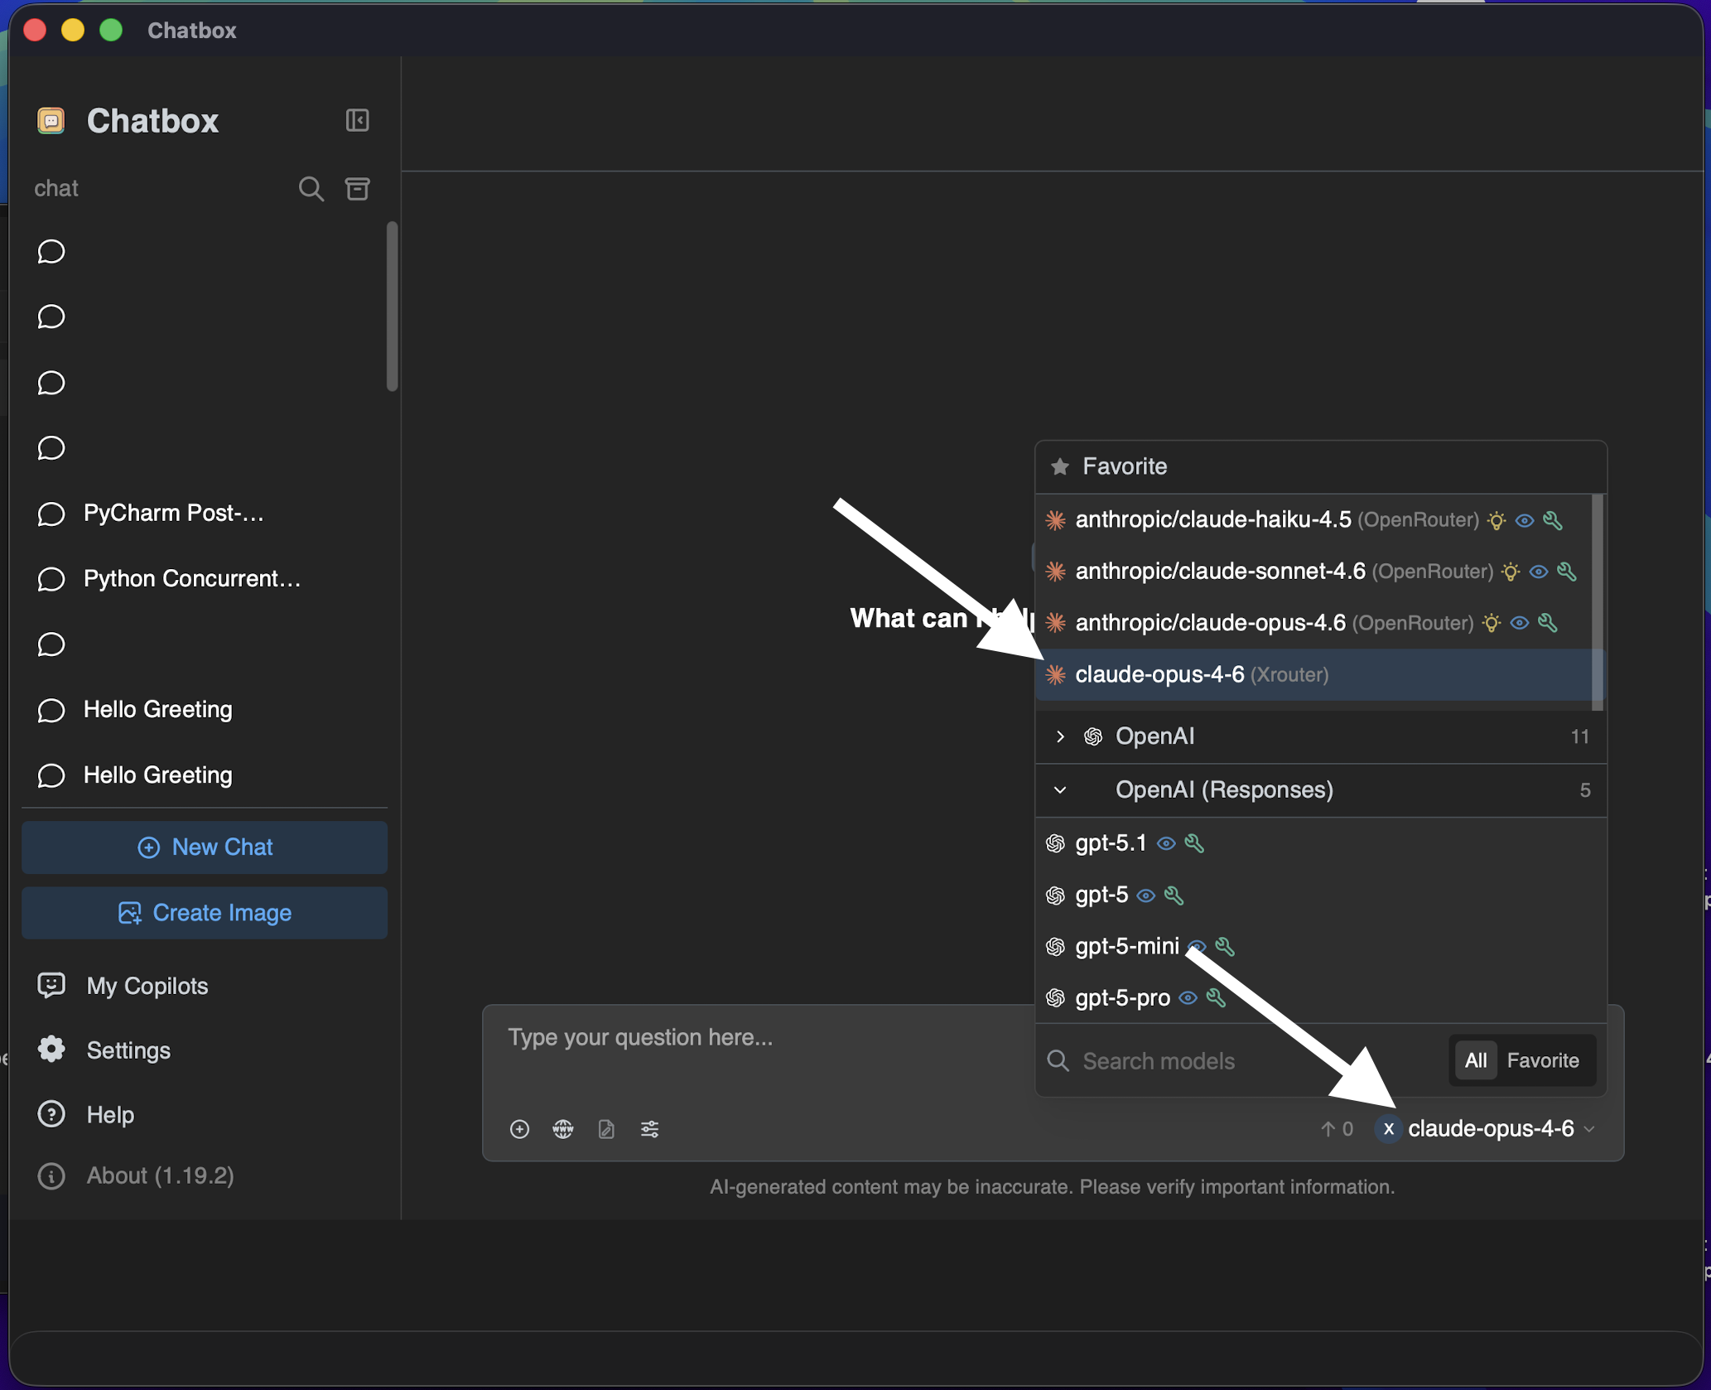Open the claude-opus-4-6 model selector dropdown

(1491, 1128)
